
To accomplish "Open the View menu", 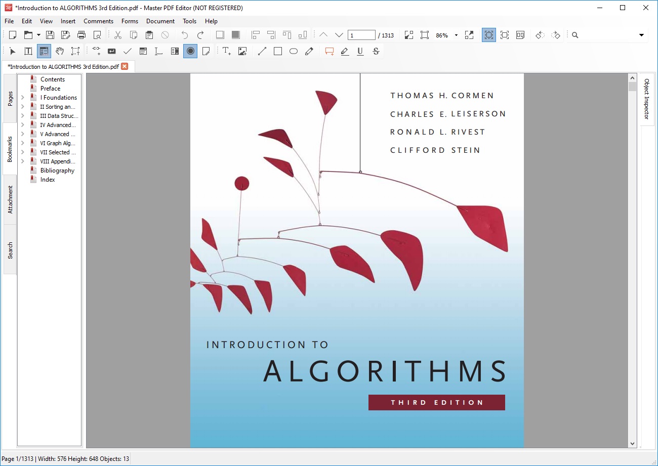I will (x=47, y=21).
